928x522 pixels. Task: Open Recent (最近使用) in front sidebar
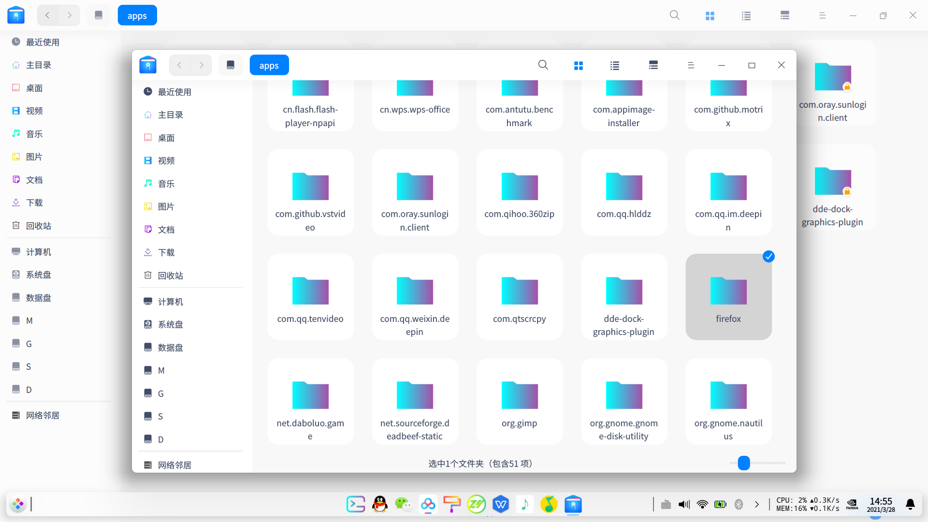(x=174, y=92)
